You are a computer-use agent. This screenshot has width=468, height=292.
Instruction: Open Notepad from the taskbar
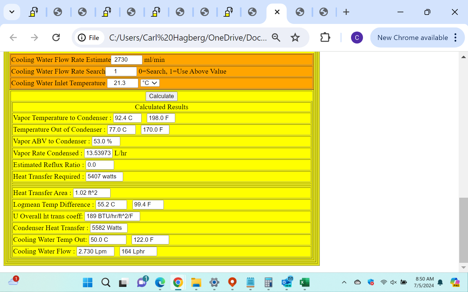point(250,282)
